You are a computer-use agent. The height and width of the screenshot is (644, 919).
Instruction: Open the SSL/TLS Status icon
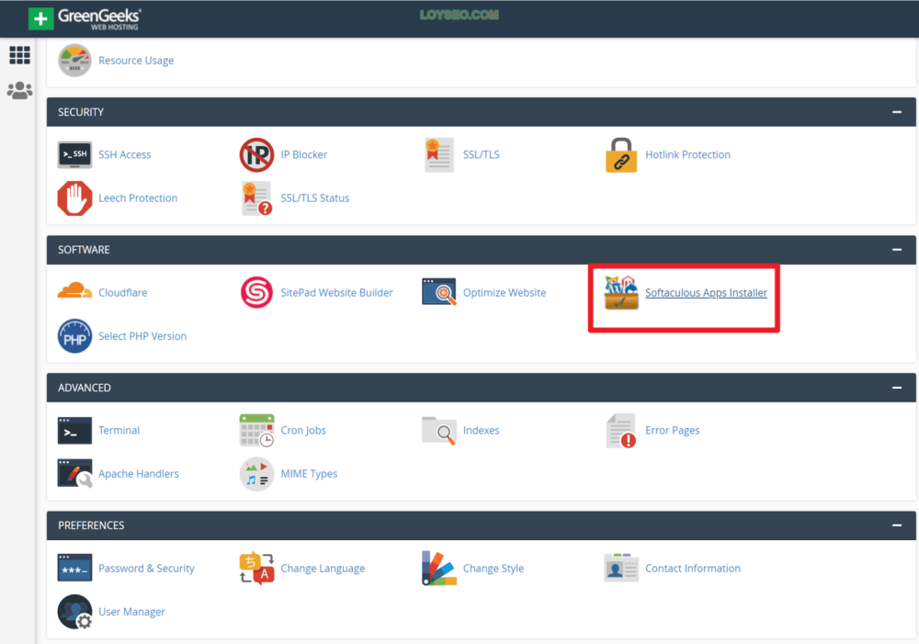pyautogui.click(x=256, y=198)
